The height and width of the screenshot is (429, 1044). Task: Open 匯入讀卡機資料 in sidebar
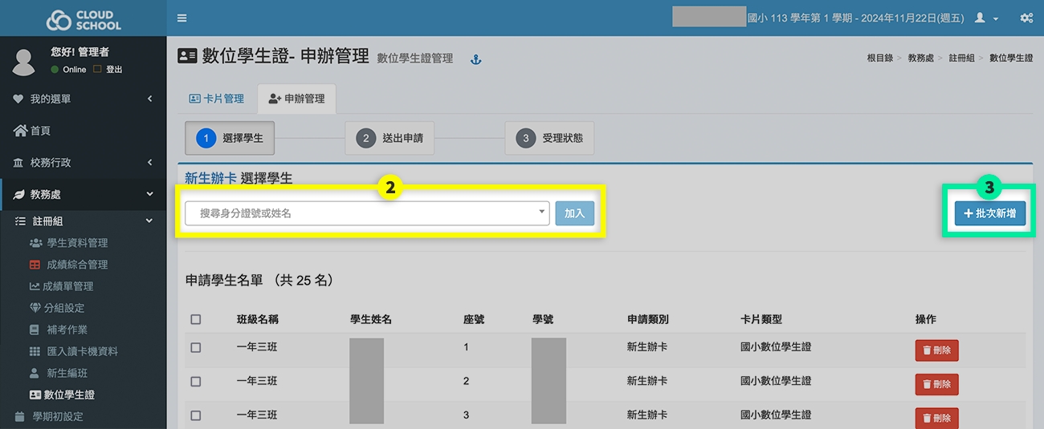82,351
